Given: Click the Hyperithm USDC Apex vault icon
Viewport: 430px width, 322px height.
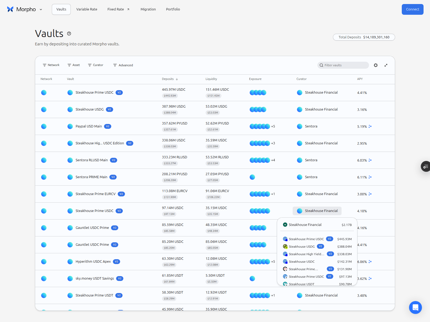Looking at the screenshot, I should (x=70, y=262).
